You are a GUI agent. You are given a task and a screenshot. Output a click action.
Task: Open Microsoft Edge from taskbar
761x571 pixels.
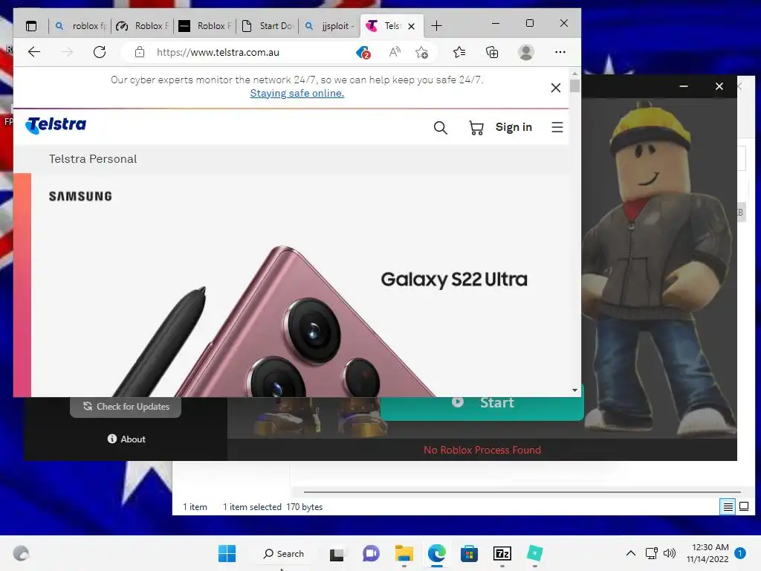click(x=437, y=553)
